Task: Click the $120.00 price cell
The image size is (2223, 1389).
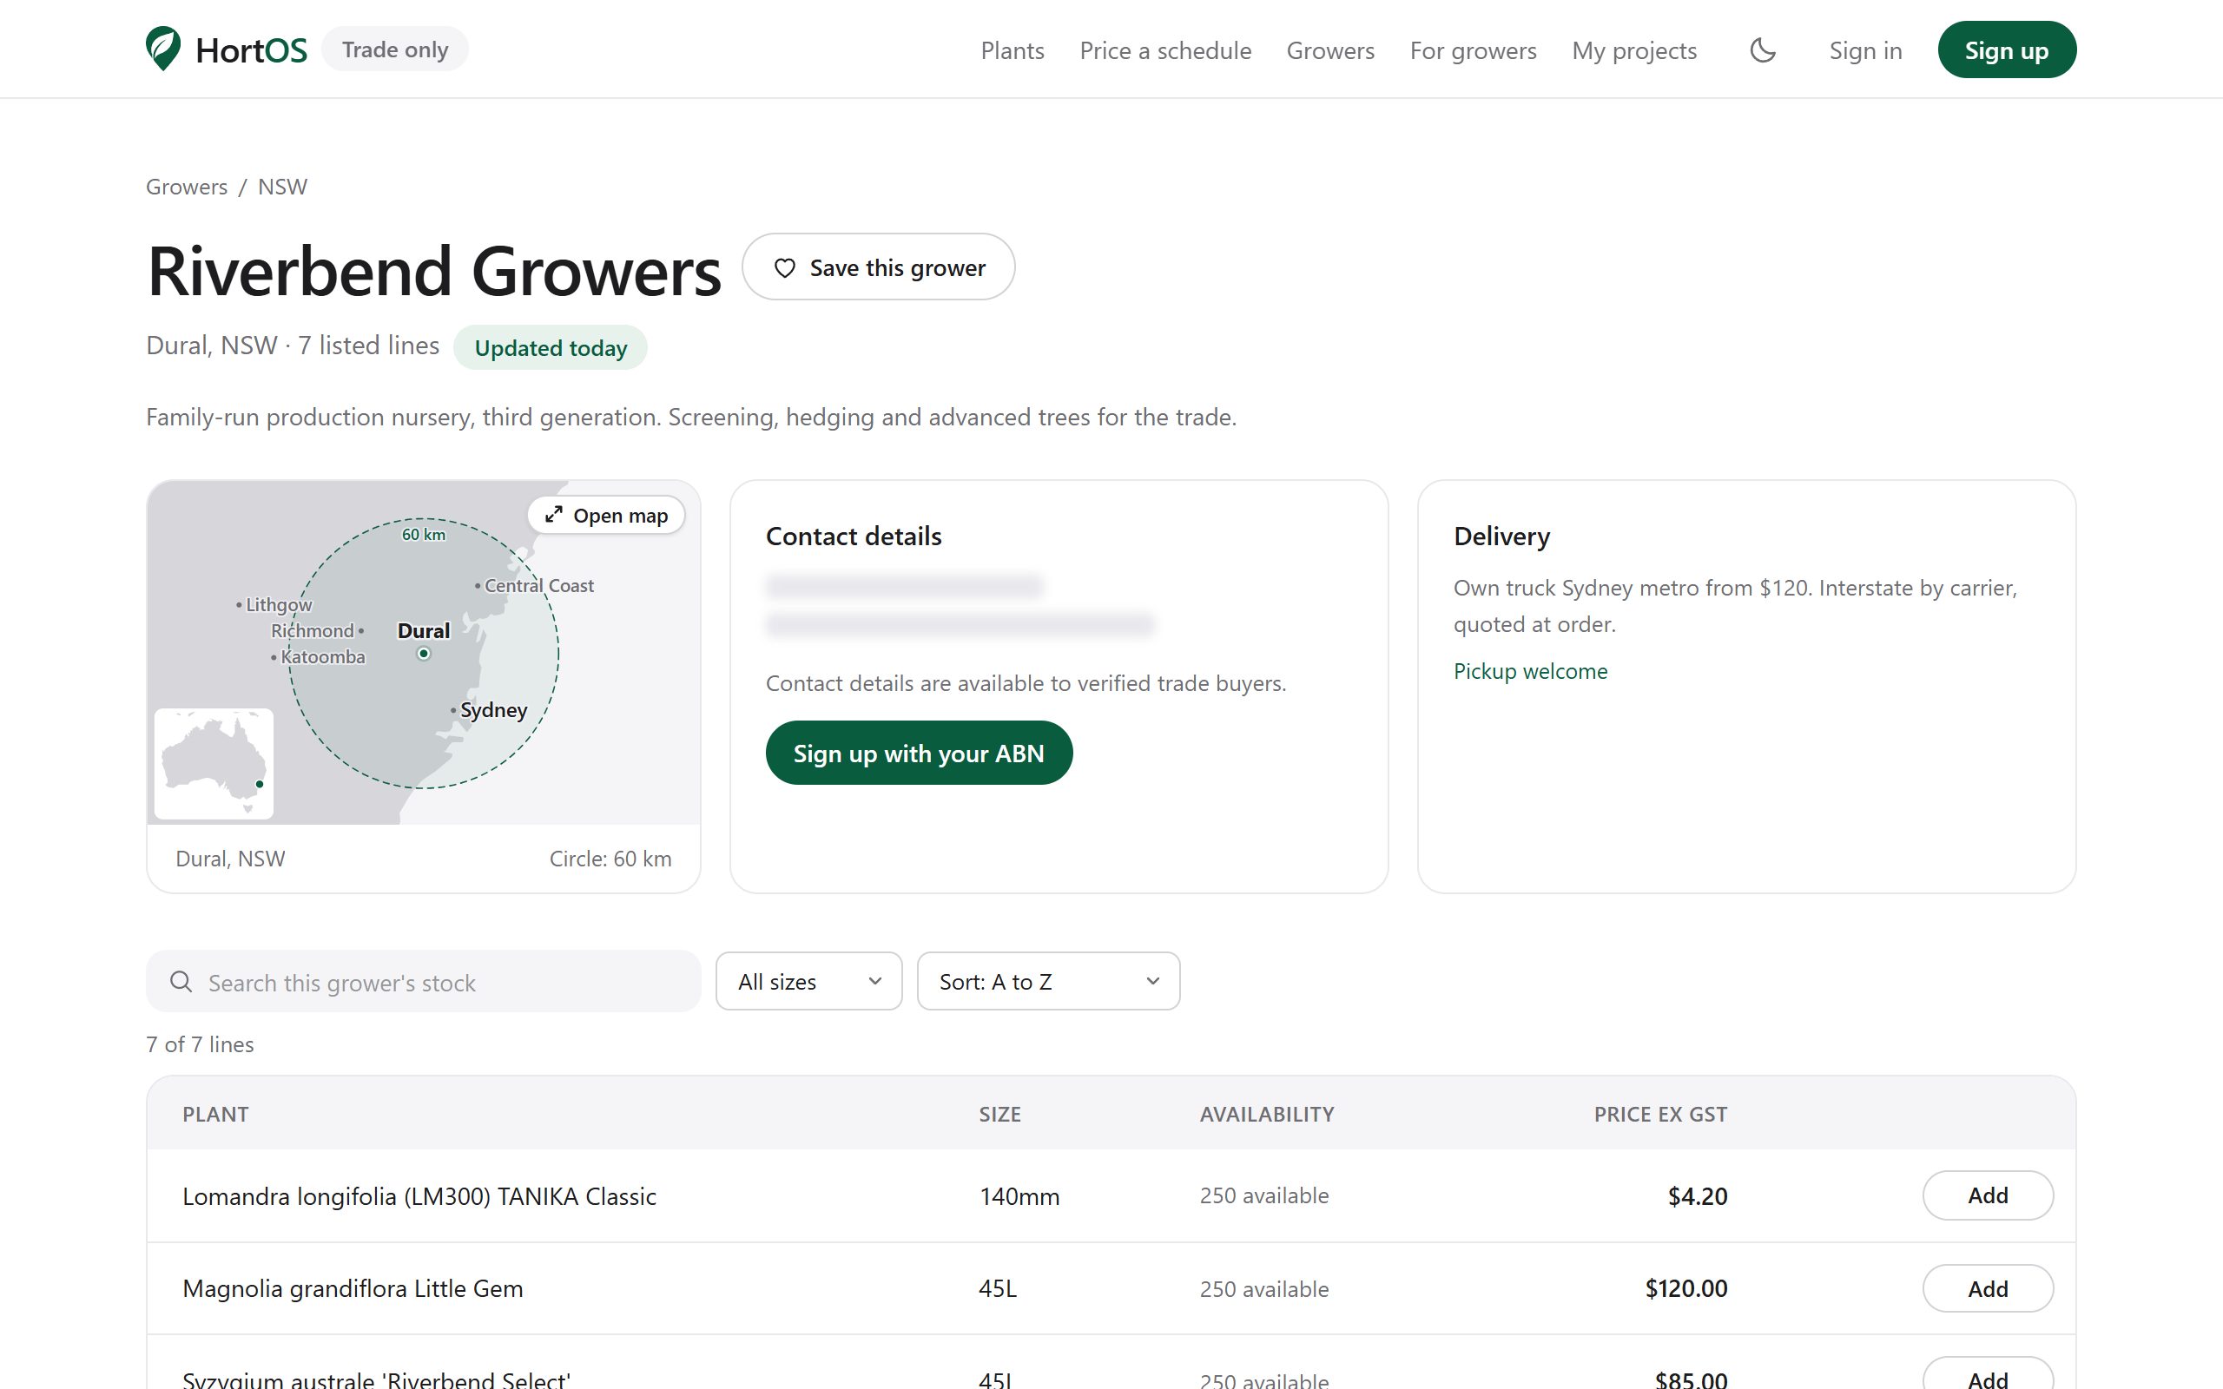Action: point(1685,1289)
